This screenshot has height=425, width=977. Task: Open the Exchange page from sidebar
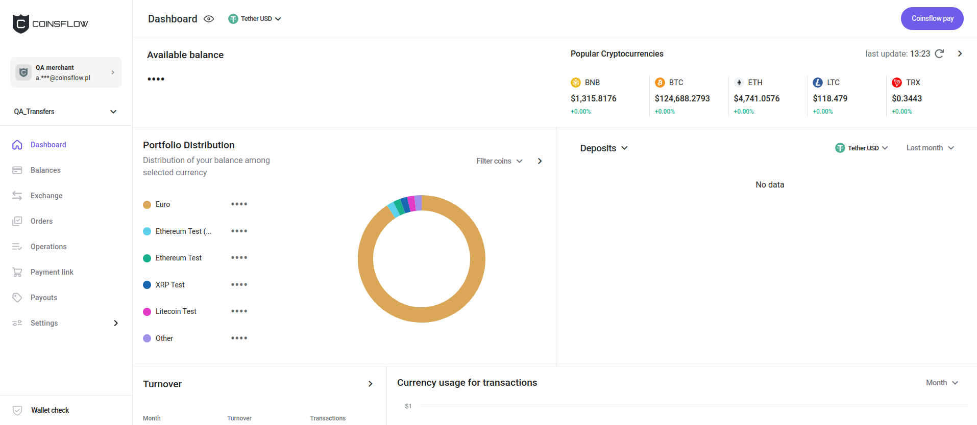(46, 196)
